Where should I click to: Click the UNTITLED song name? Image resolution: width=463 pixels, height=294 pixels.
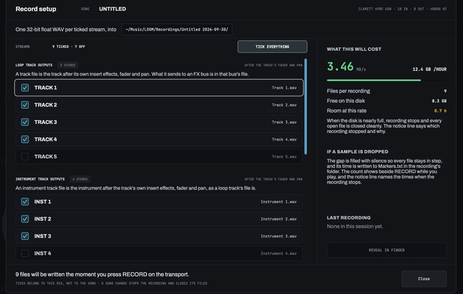[113, 9]
